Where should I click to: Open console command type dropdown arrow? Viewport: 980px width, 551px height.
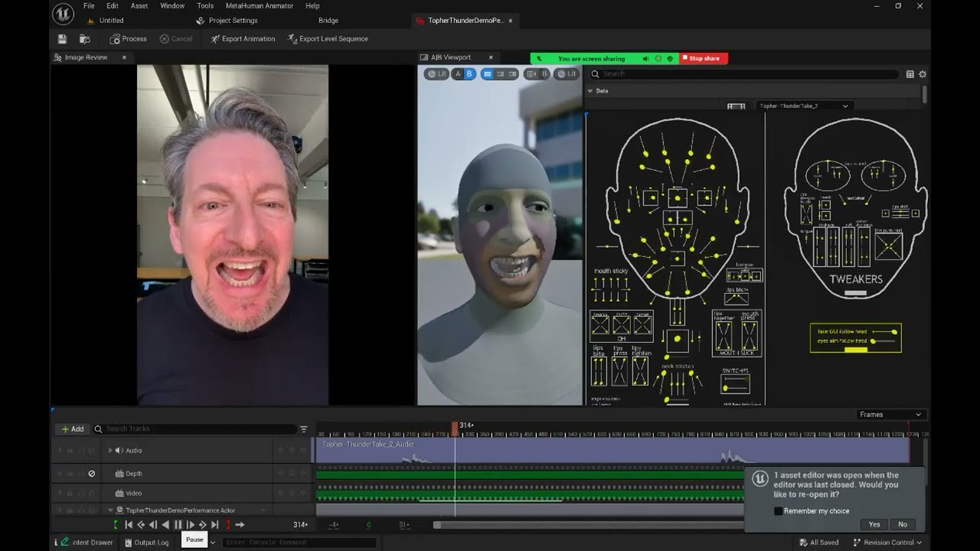(213, 542)
